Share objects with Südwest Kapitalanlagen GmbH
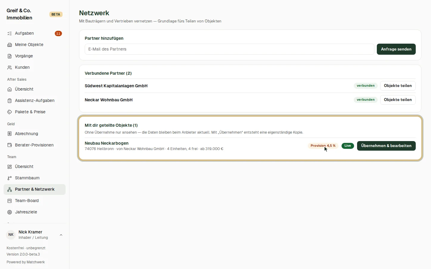 tap(398, 86)
